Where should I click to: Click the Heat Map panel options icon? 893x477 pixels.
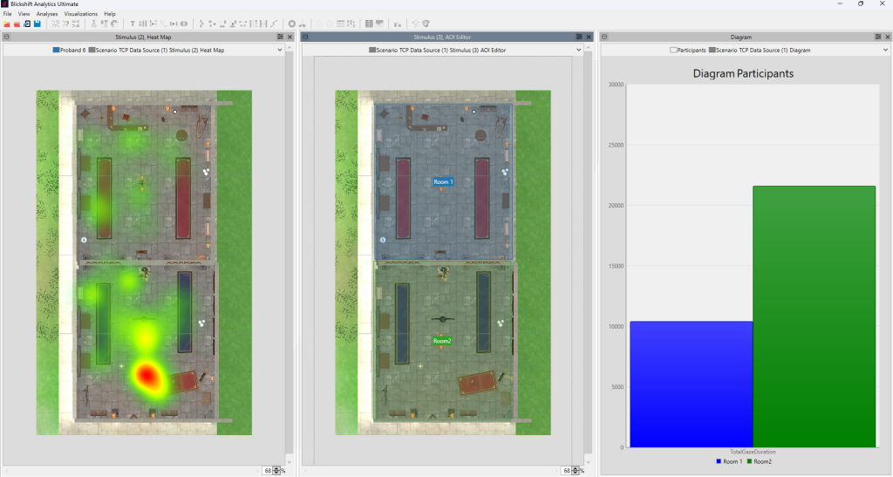pyautogui.click(x=280, y=37)
